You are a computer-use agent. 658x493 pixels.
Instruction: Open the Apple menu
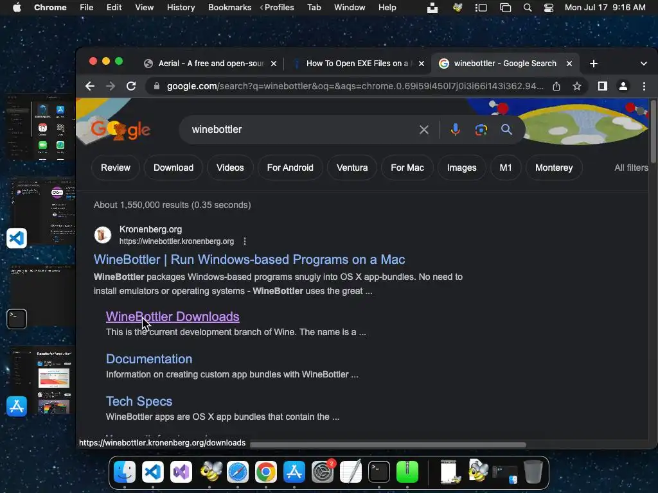pyautogui.click(x=17, y=7)
